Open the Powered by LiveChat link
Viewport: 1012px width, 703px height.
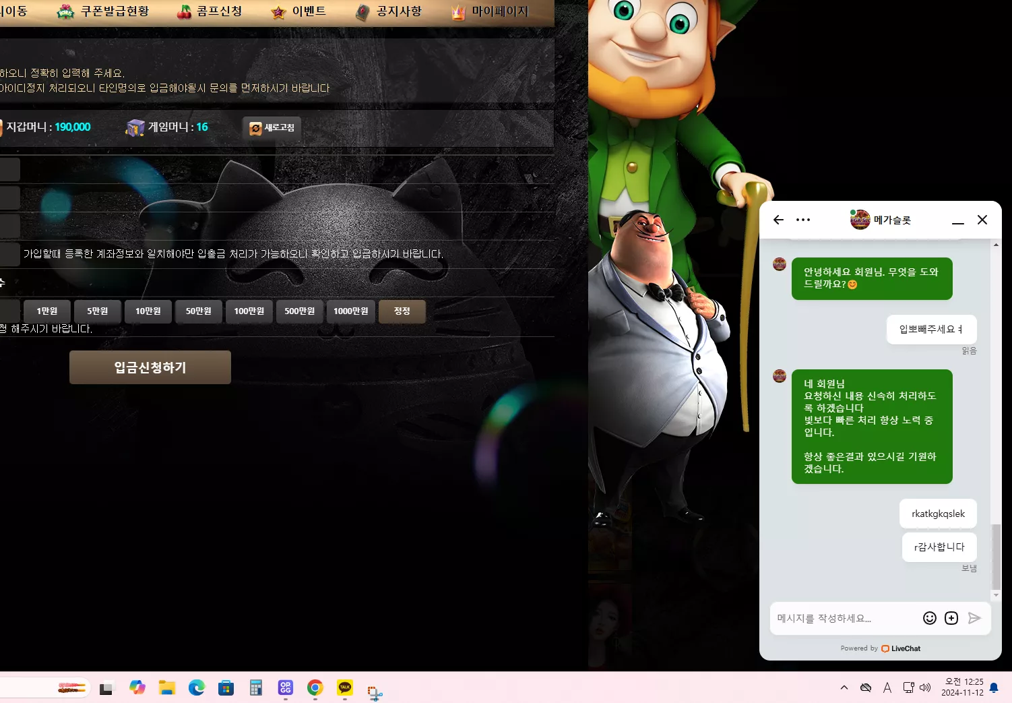point(881,648)
